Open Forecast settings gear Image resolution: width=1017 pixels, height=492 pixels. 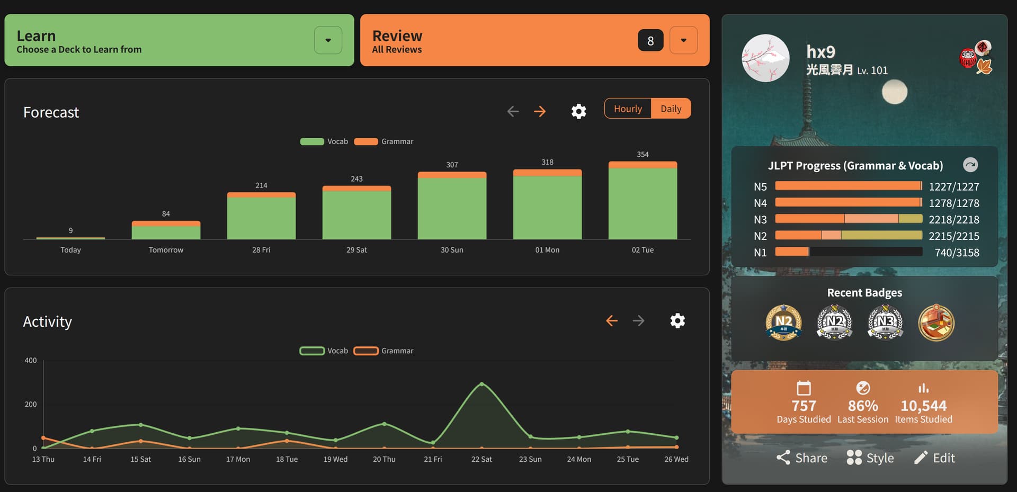pos(578,111)
